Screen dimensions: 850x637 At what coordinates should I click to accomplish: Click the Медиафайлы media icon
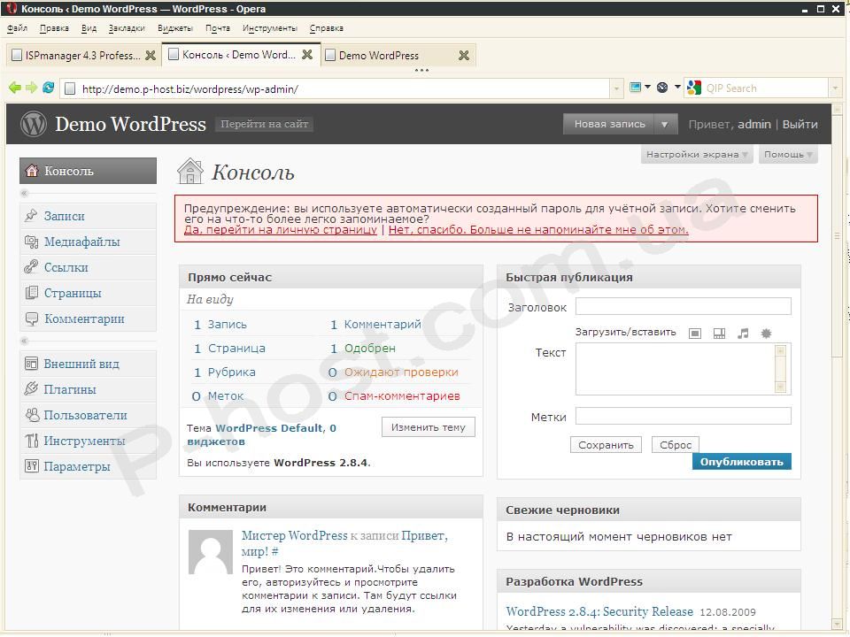coord(32,242)
